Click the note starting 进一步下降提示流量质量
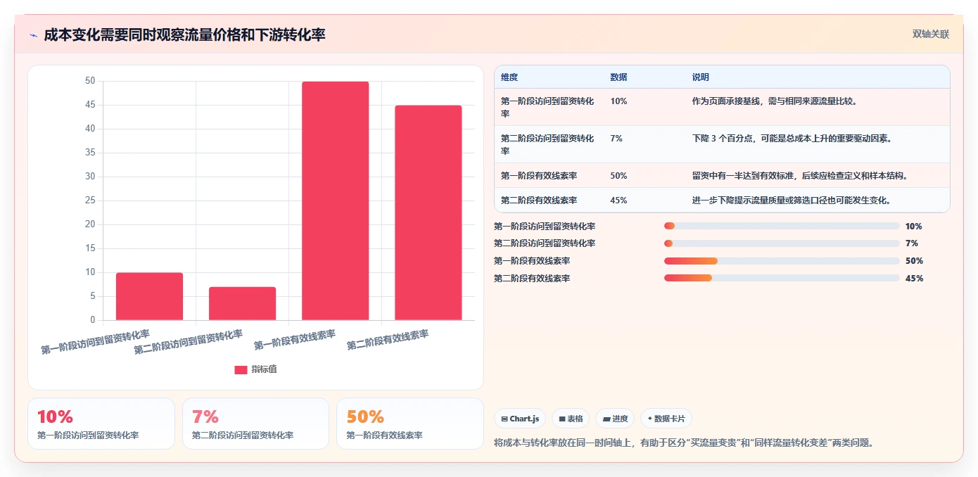Image resolution: width=978 pixels, height=477 pixels. pyautogui.click(x=792, y=201)
